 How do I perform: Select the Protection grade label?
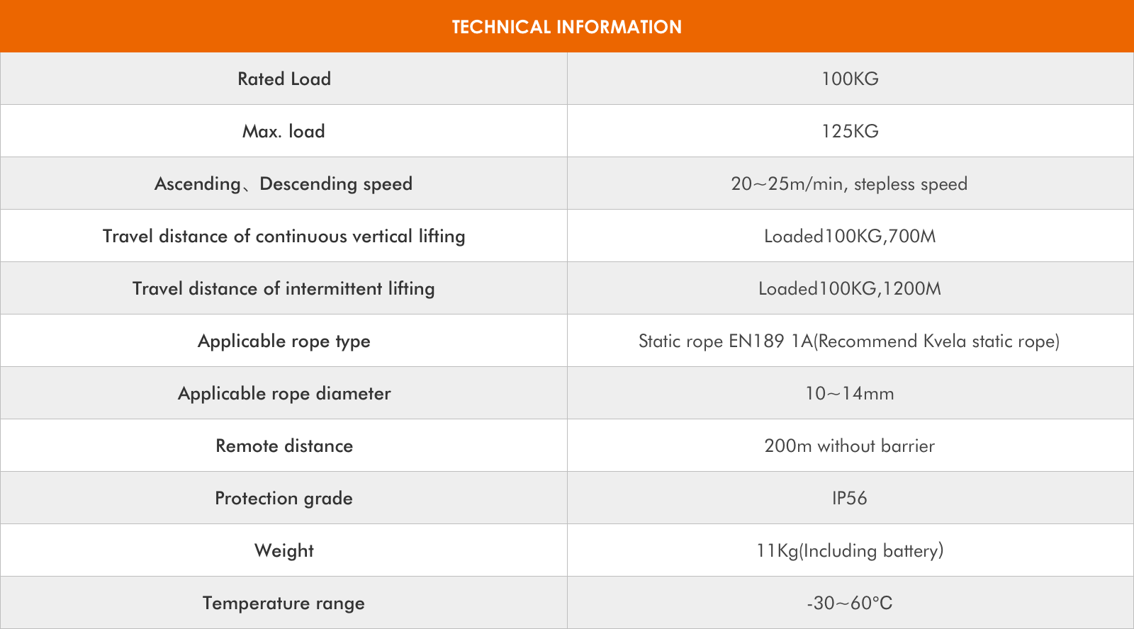pyautogui.click(x=283, y=499)
